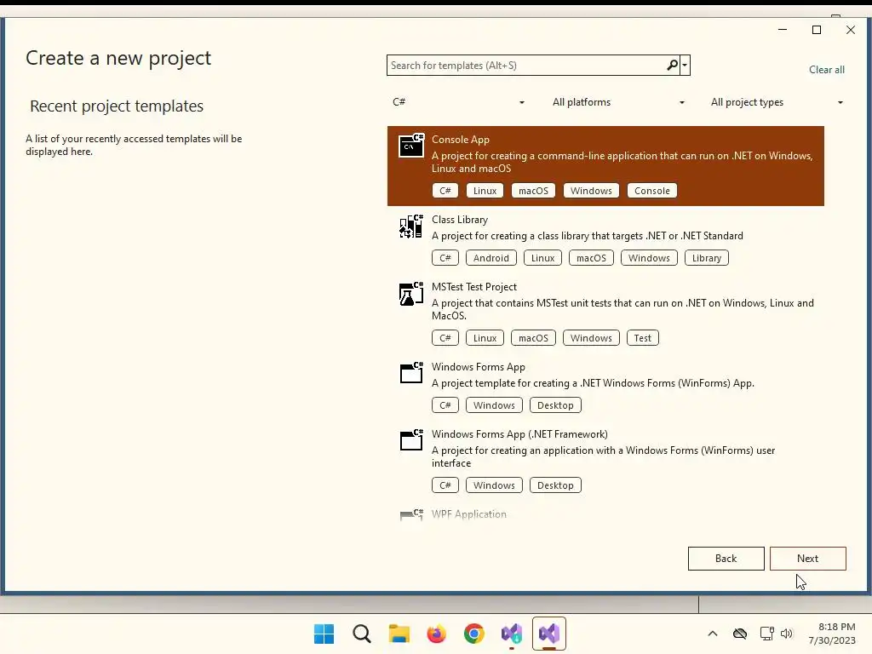Click the Recent project templates heading
The width and height of the screenshot is (872, 654).
117,106
